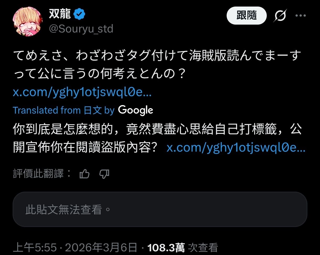
Task: Click the 2026年3月6日 date
Action: point(101,247)
